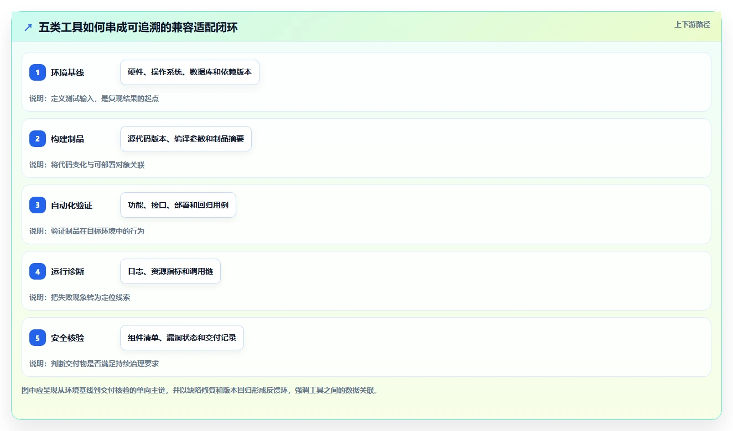Click the arrow icon beside the title
The image size is (733, 431).
point(28,27)
